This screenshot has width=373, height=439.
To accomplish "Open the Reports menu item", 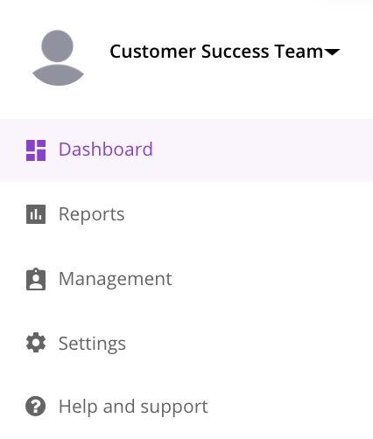I will pyautogui.click(x=92, y=214).
